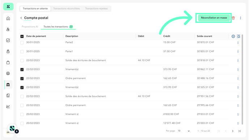Screen dimensions: 249x140
Task: Check the 4'830.00 CHF row checkbox
Action: (x=22, y=114)
